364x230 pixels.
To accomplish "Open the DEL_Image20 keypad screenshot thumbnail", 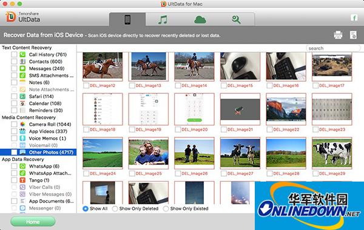I will coord(194,109).
